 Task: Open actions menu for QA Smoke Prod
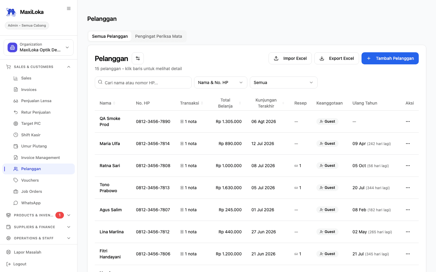[x=408, y=121]
